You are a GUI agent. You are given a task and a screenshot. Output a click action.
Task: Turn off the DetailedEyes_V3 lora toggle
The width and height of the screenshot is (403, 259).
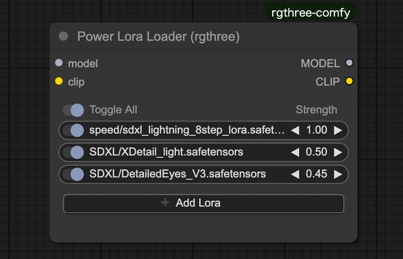pyautogui.click(x=73, y=174)
